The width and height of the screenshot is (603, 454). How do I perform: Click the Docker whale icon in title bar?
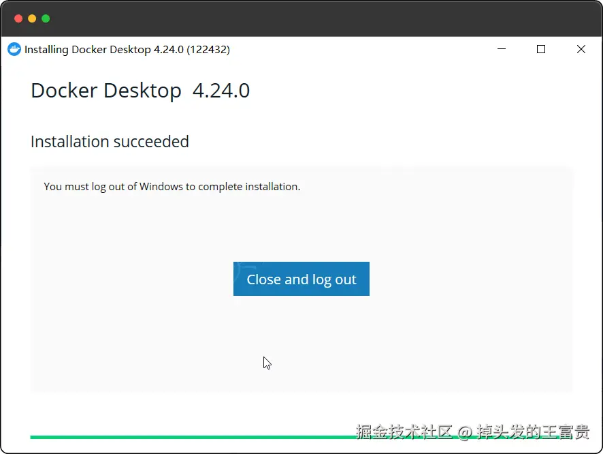(14, 49)
